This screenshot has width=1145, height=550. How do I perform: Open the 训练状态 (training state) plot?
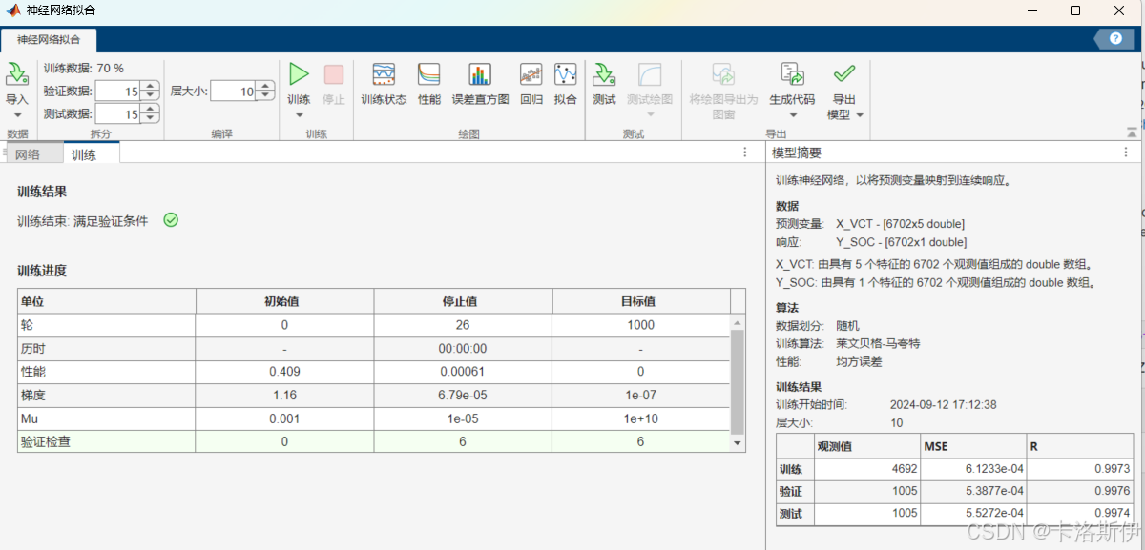pyautogui.click(x=384, y=74)
